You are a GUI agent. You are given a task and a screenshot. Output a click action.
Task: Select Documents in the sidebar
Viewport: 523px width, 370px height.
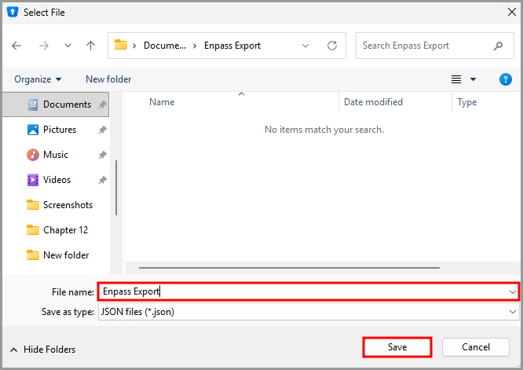click(56, 104)
